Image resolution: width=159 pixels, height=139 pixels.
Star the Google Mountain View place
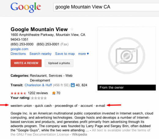click(x=72, y=29)
